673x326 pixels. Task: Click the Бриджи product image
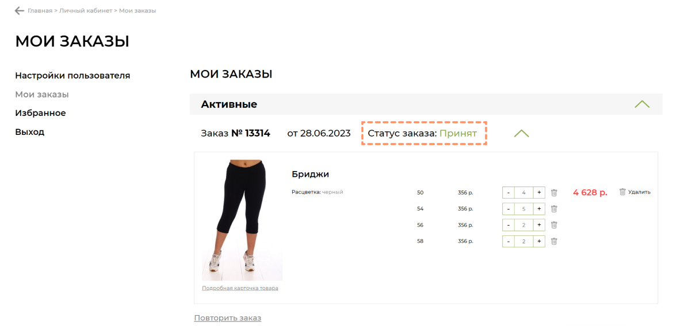(242, 220)
